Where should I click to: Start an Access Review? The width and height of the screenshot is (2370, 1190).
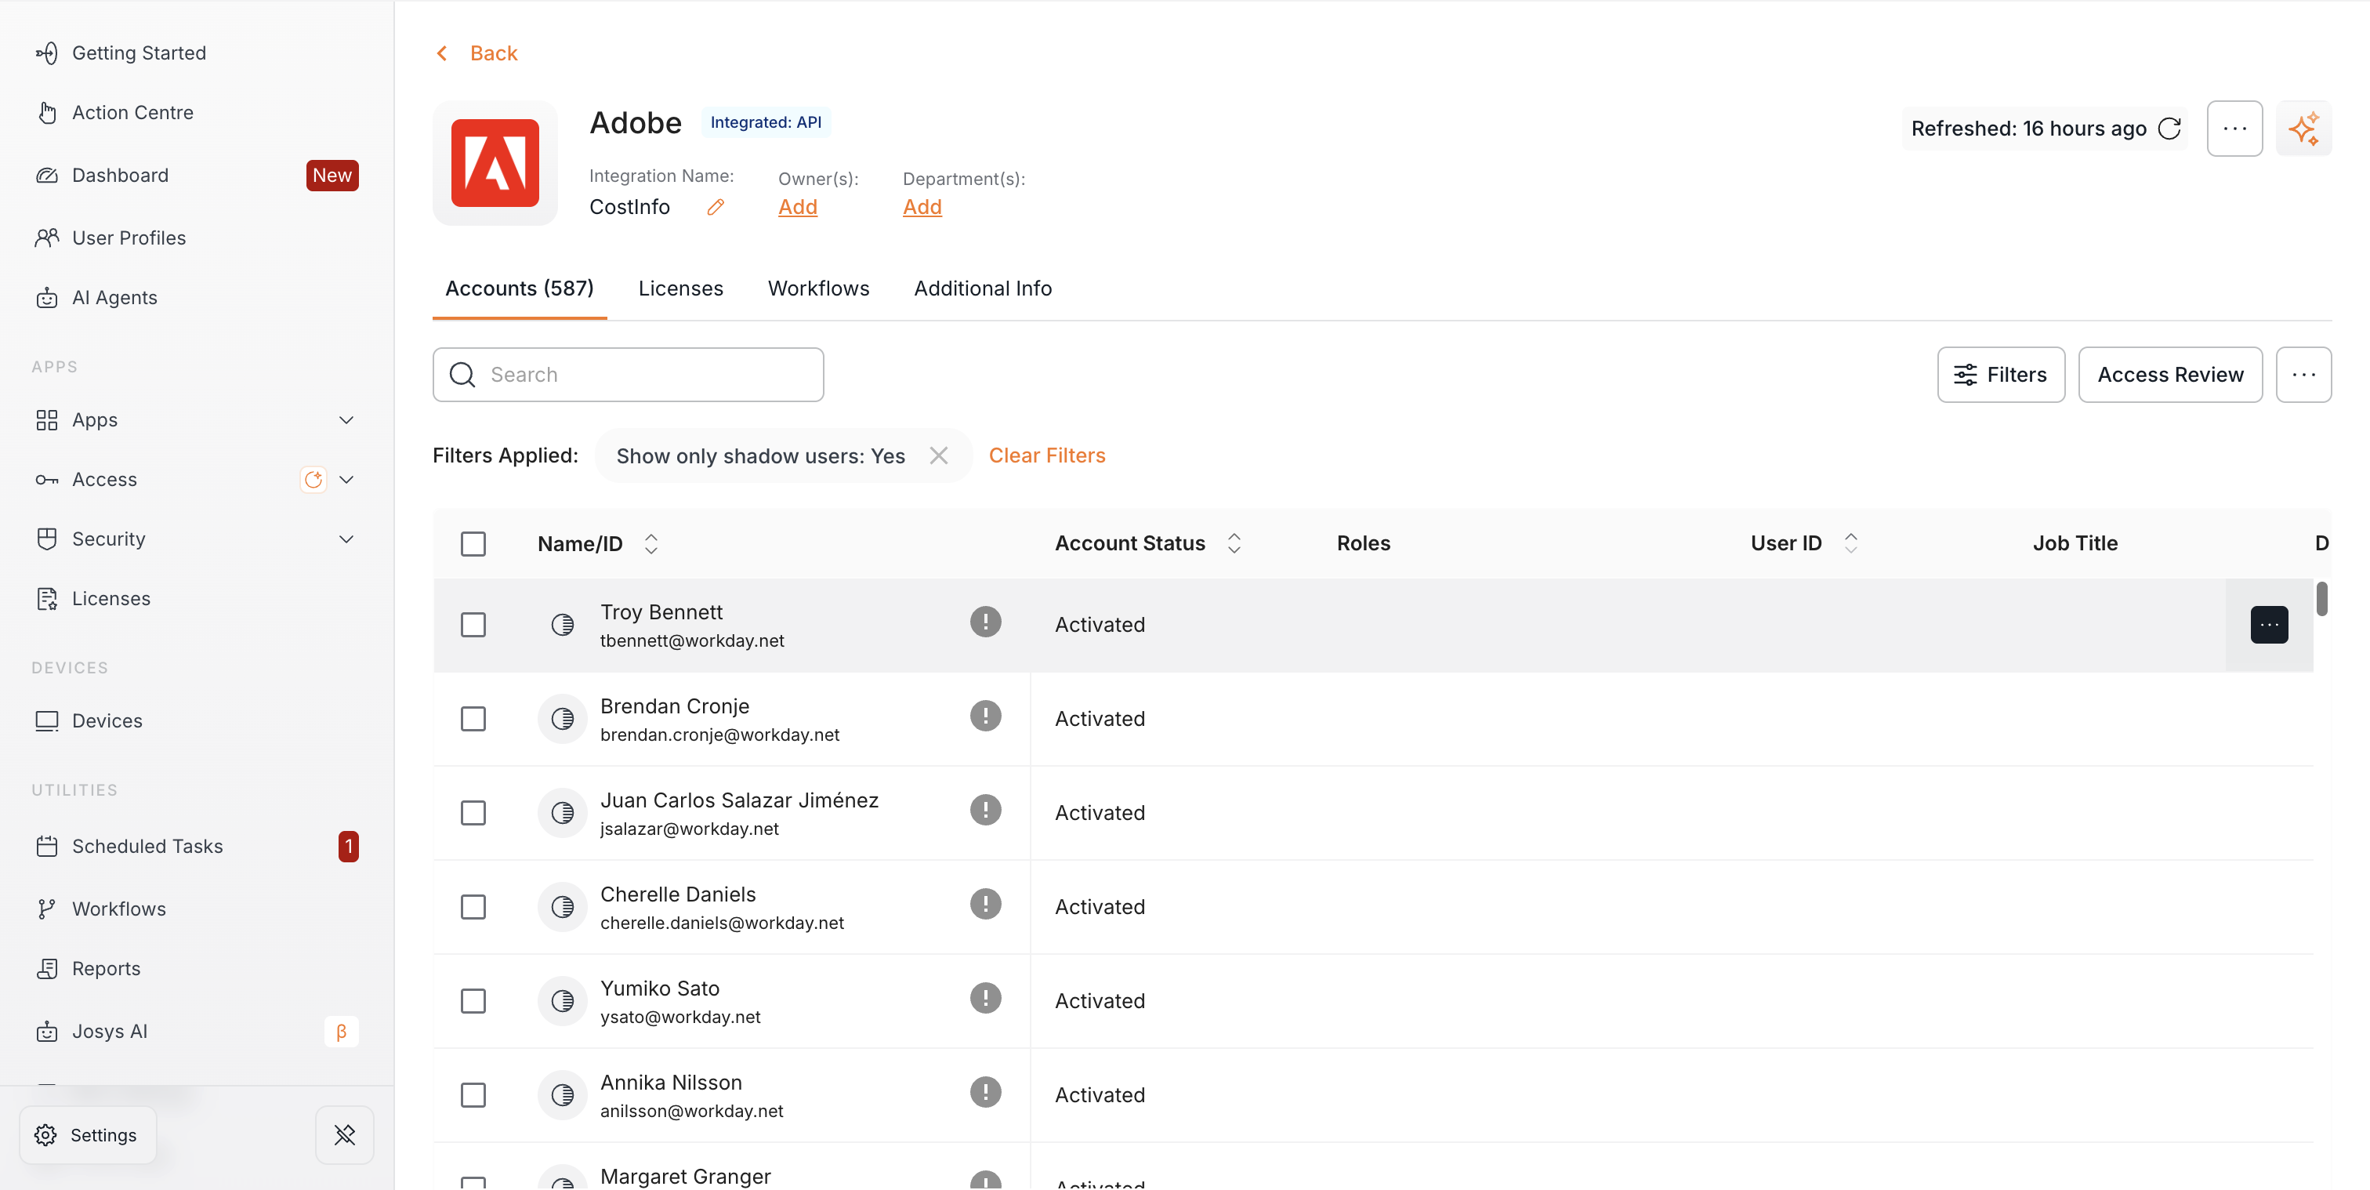coord(2169,375)
